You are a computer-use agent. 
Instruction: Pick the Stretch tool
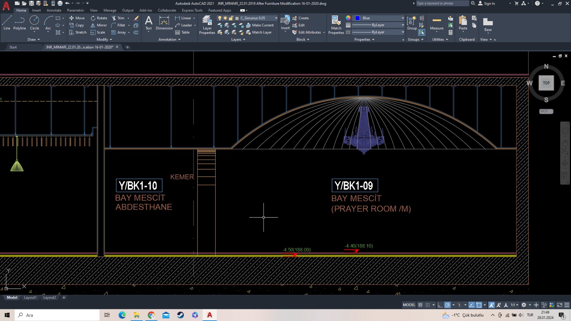click(x=78, y=32)
